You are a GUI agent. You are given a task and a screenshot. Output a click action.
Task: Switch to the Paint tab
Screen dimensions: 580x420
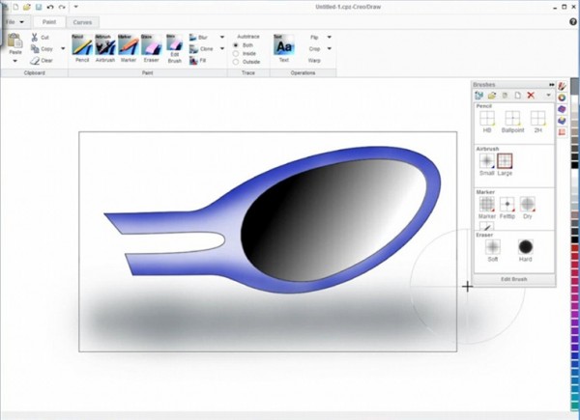48,20
